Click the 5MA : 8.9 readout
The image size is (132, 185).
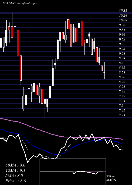(14, 176)
